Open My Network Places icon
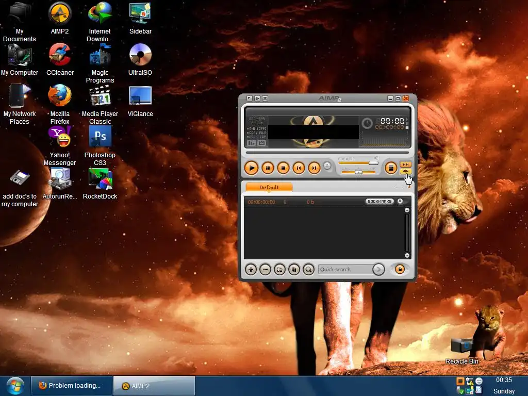 20,104
